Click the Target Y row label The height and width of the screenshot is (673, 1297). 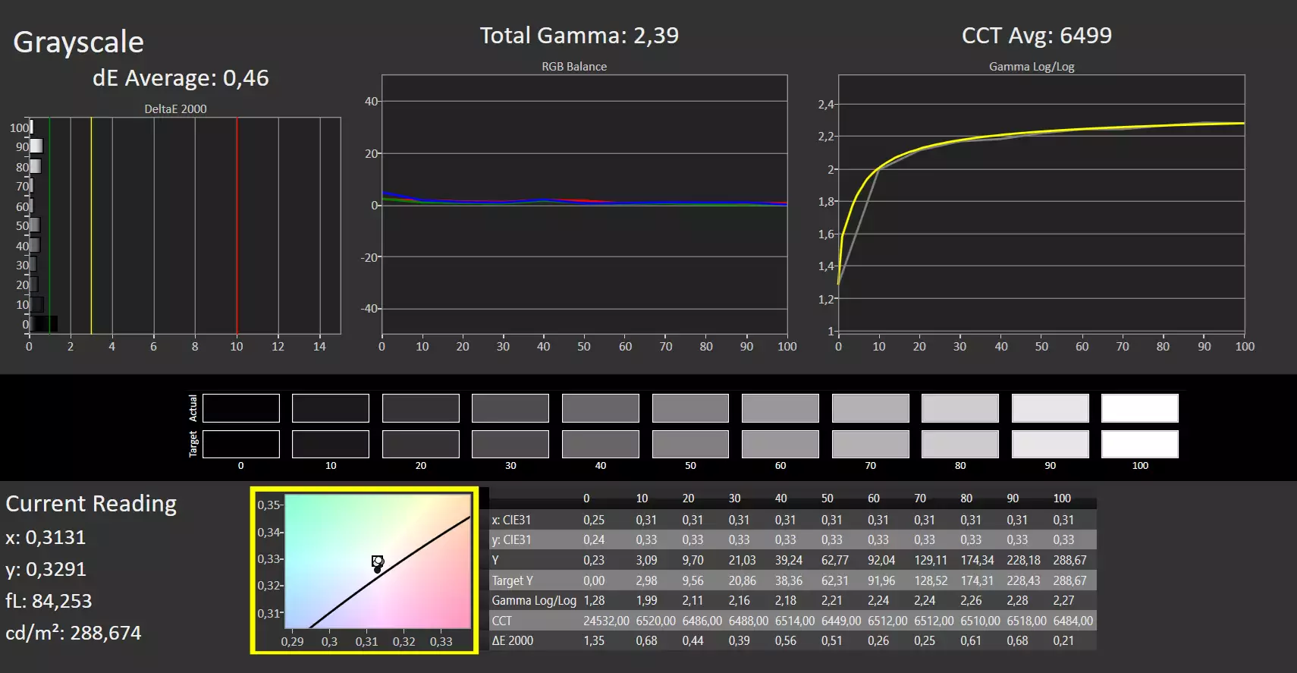512,580
